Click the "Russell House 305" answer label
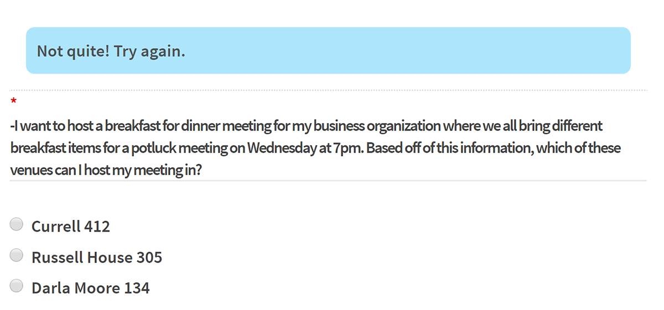Image resolution: width=664 pixels, height=310 pixels. pos(97,258)
